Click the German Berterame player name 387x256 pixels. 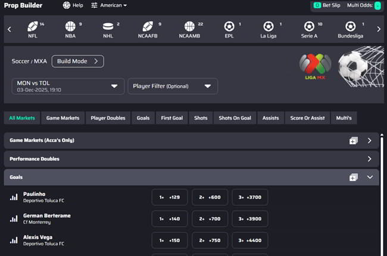click(47, 216)
